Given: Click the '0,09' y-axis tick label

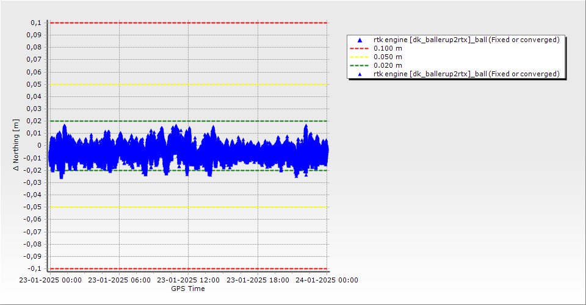Looking at the screenshot, I should click(x=34, y=35).
